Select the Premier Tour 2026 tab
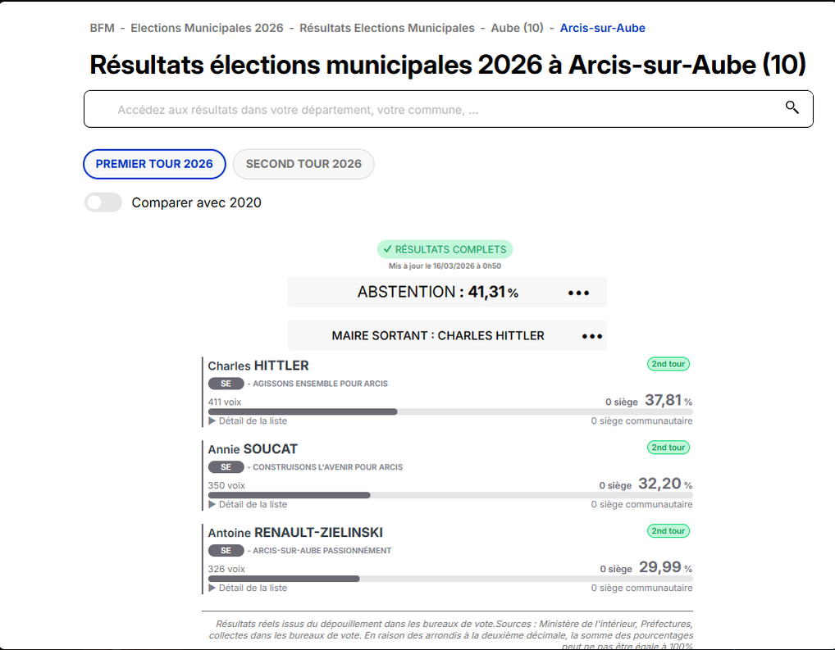Image resolution: width=835 pixels, height=650 pixels. 154,164
